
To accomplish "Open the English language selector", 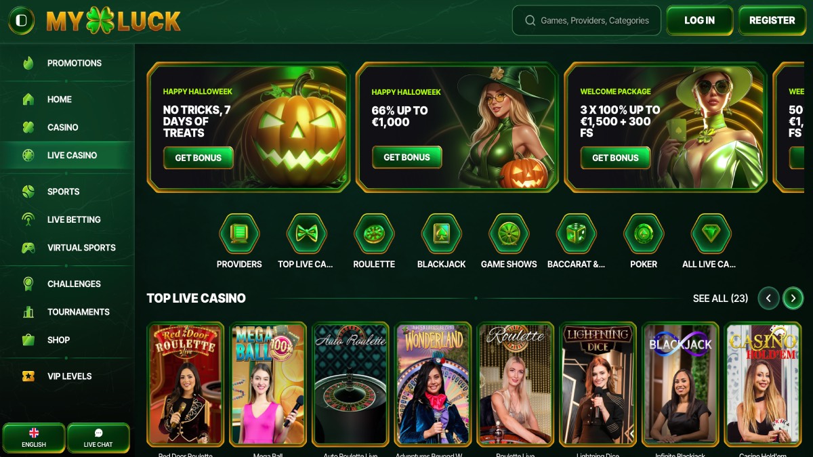I will (x=34, y=438).
